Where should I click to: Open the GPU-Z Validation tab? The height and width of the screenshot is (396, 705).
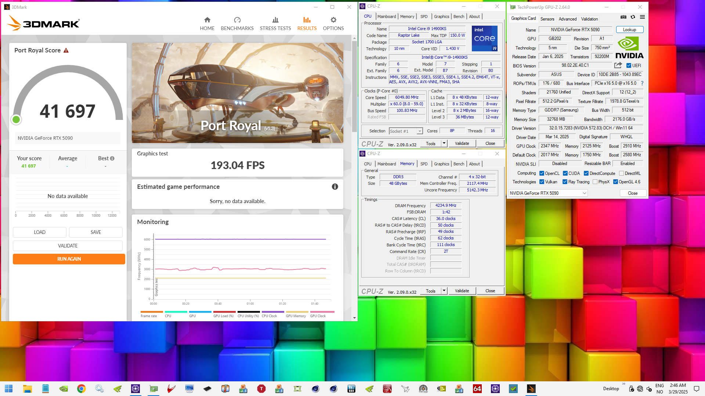(x=589, y=19)
